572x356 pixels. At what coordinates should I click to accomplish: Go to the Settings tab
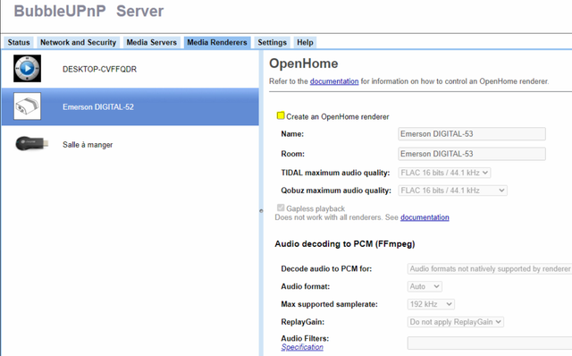coord(272,42)
